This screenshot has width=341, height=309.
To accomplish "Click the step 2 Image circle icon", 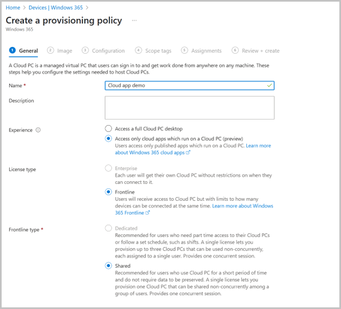I will pyautogui.click(x=50, y=50).
